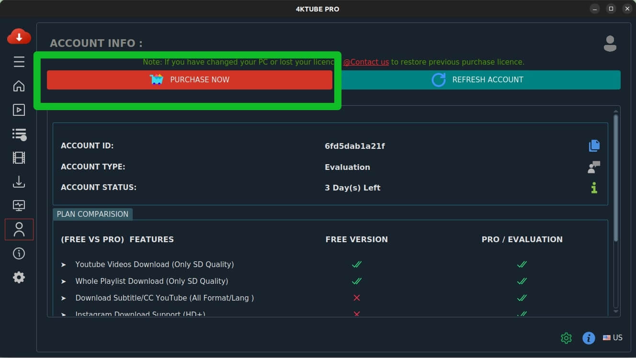The image size is (636, 358).
Task: Open settings gear in left sidebar
Action: pyautogui.click(x=19, y=278)
